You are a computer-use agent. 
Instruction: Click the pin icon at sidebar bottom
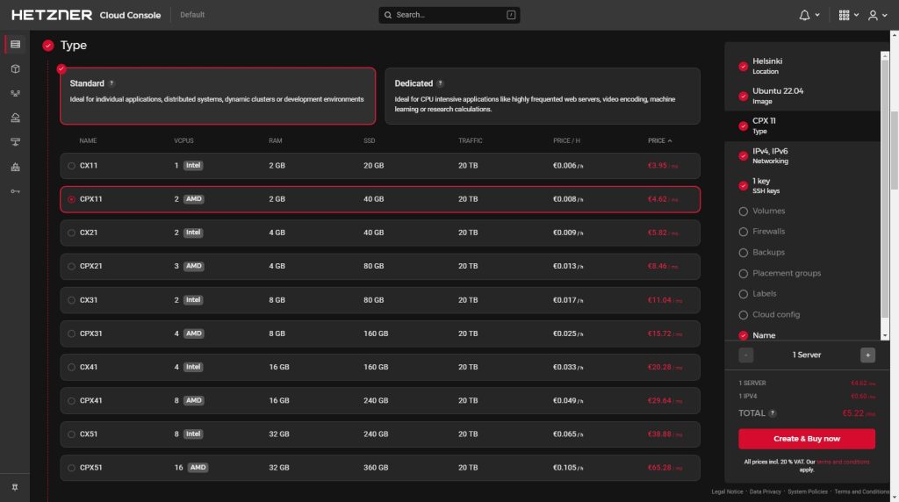[15, 487]
